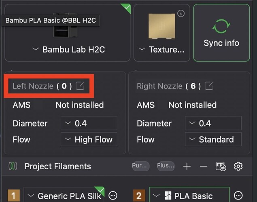Open more options for Generic PLA Silk
Image resolution: width=257 pixels, height=202 pixels.
tap(113, 196)
